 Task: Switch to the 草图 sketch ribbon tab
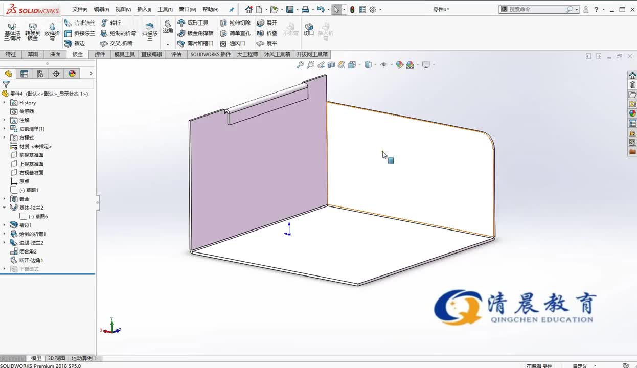33,54
